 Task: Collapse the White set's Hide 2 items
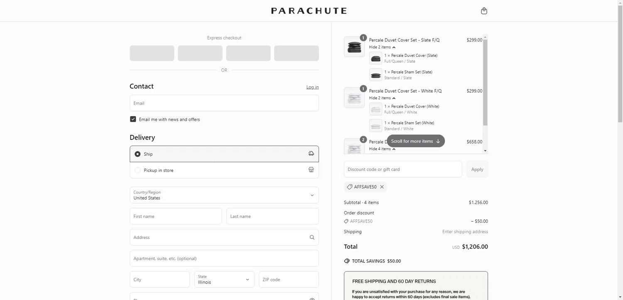[x=382, y=98]
